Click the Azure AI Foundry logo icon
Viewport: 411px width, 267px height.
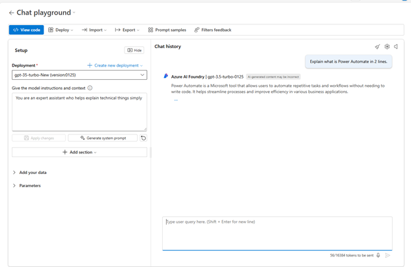pos(166,76)
